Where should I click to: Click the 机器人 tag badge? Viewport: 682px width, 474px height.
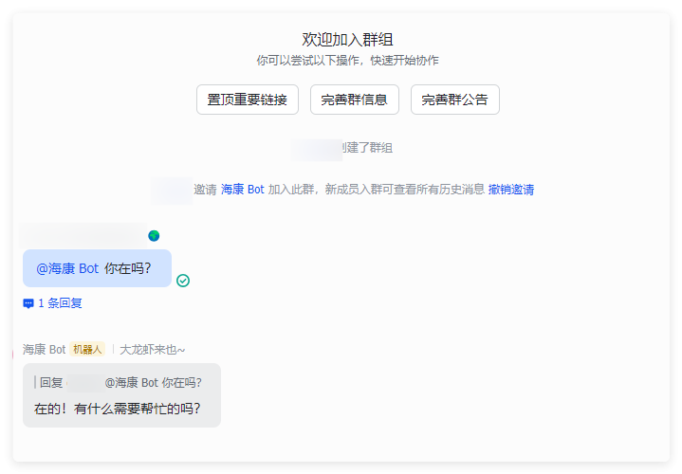click(87, 350)
